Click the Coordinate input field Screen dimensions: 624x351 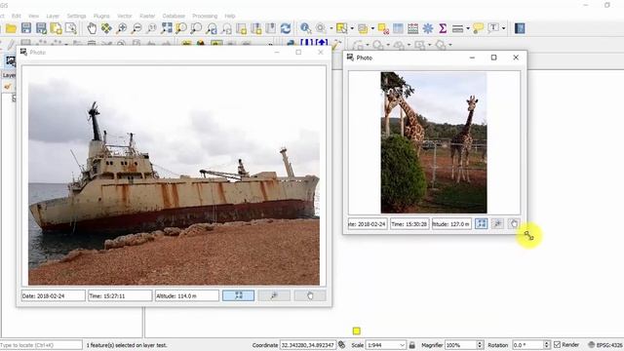click(x=308, y=345)
